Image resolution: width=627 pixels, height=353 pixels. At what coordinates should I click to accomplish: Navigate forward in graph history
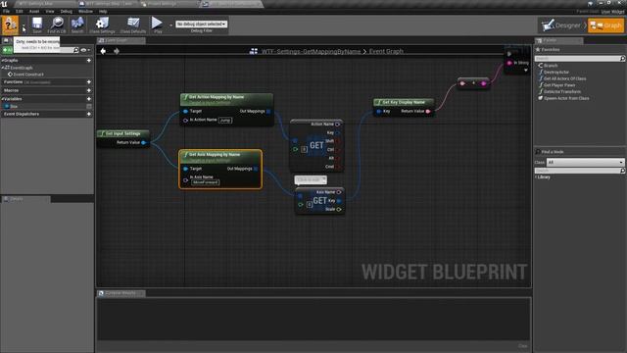click(117, 51)
